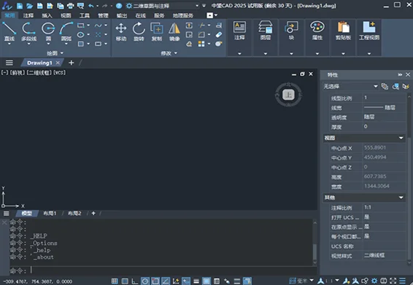Select the rectangle draw tool icon

pyautogui.click(x=81, y=26)
